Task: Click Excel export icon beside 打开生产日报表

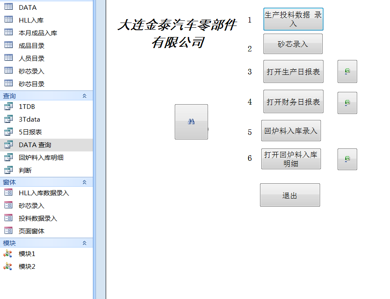Action: click(x=347, y=71)
